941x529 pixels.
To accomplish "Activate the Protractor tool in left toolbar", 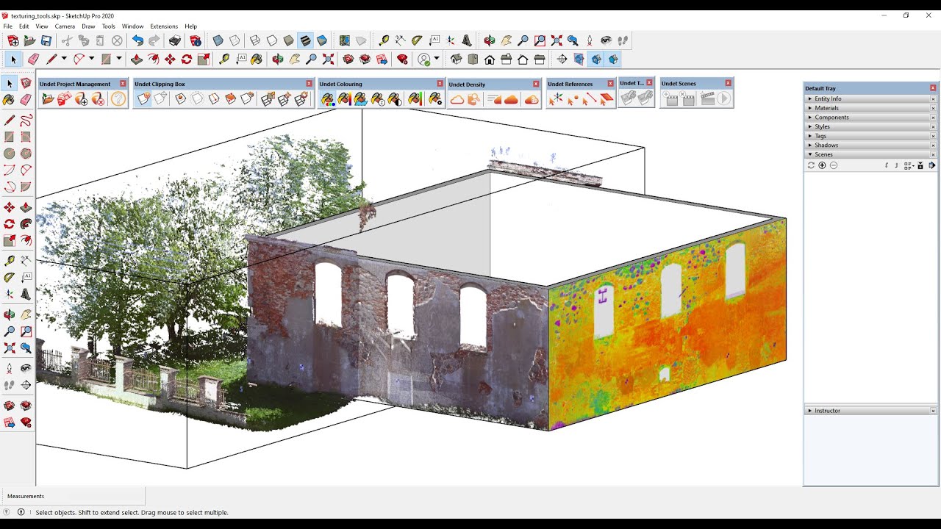I will pyautogui.click(x=9, y=276).
